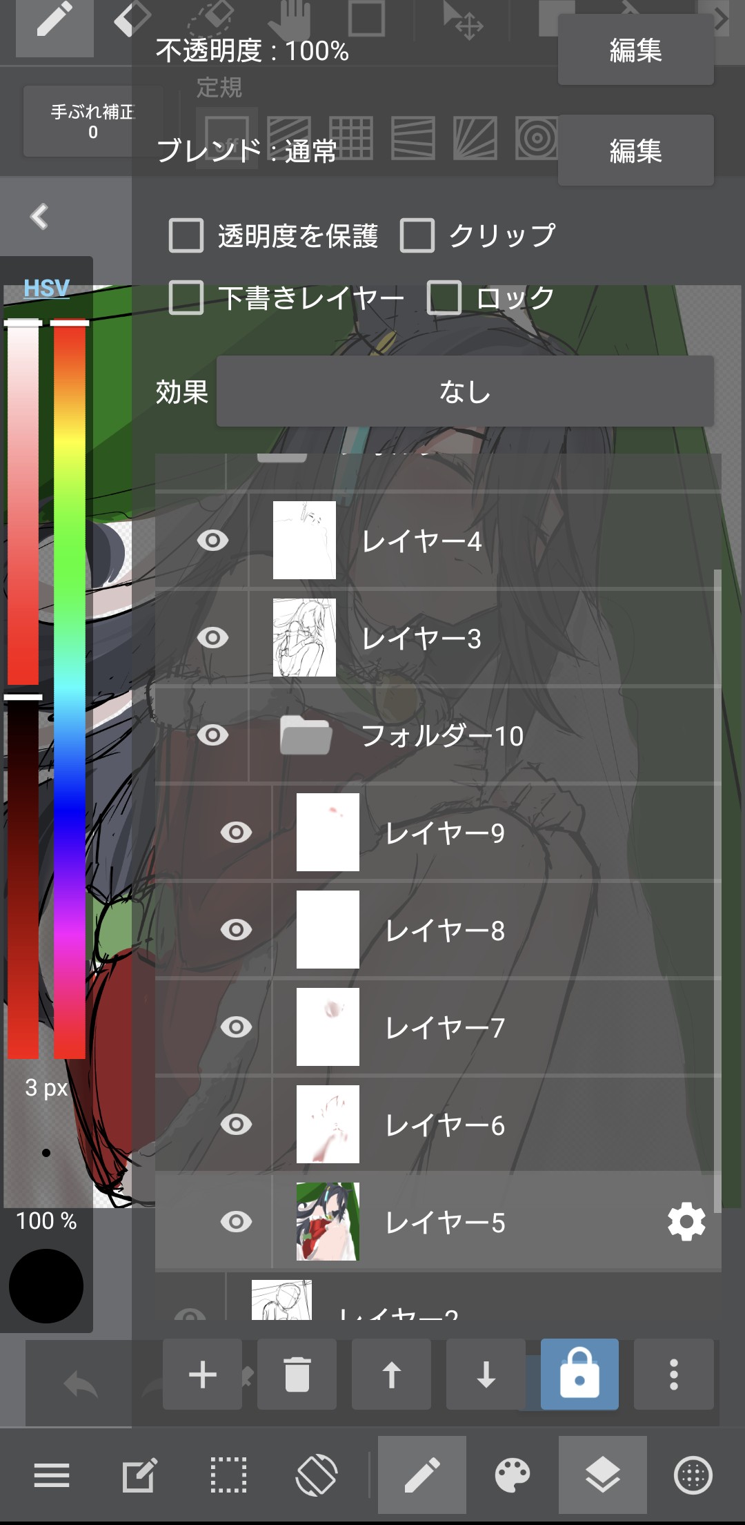745x1525 pixels.
Task: Open the layer three-dots overflow menu
Action: click(674, 1375)
